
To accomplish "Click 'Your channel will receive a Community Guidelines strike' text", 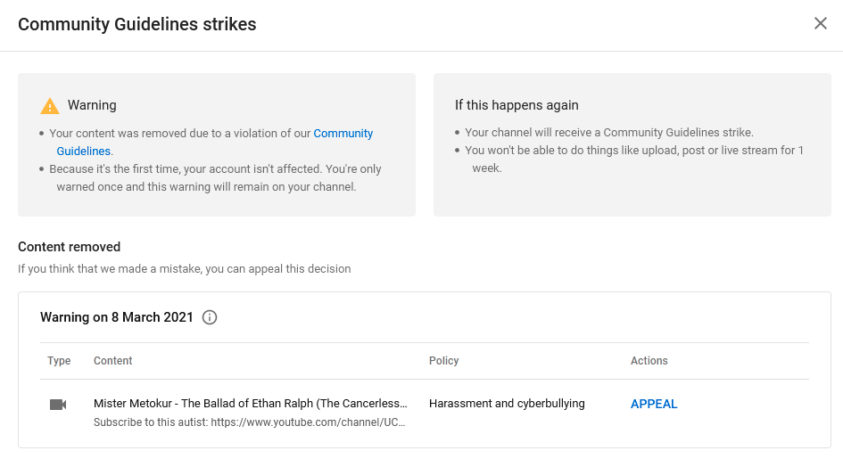I will tap(609, 133).
